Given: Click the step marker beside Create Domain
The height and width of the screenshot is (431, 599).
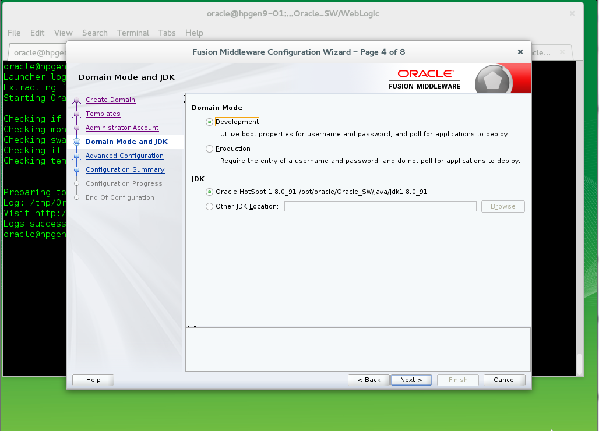Looking at the screenshot, I should (x=76, y=100).
